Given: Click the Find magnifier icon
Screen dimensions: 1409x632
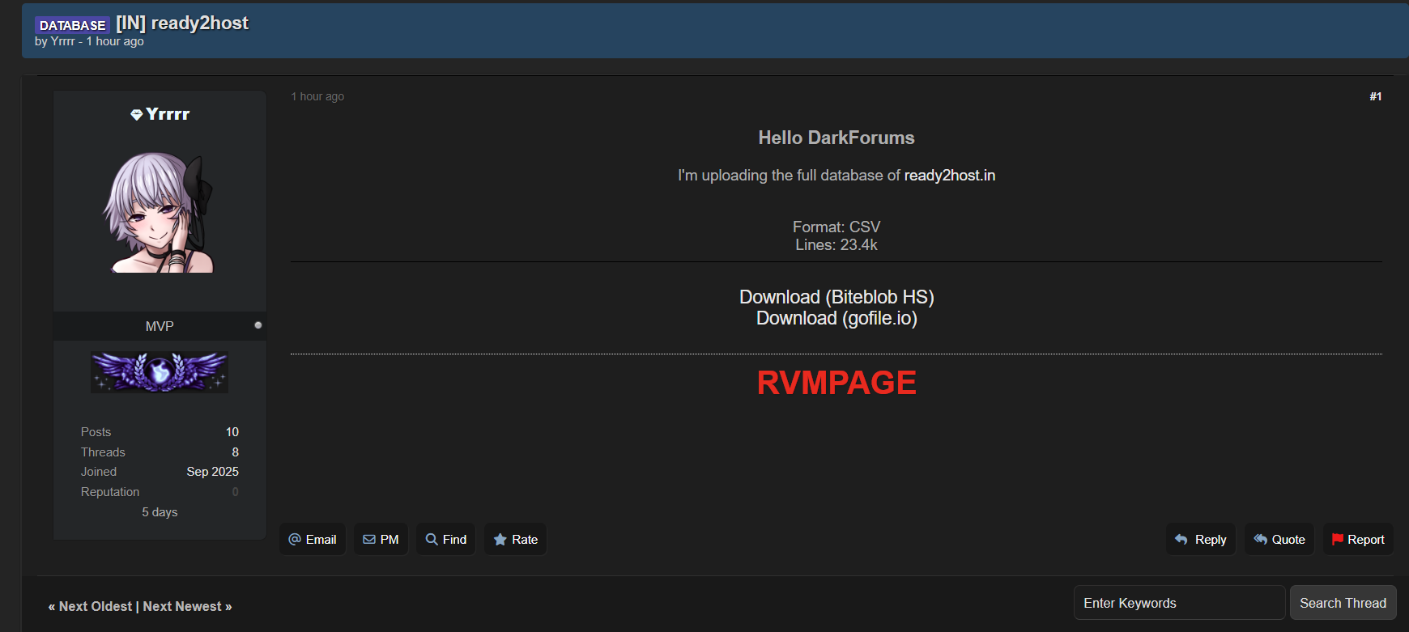Looking at the screenshot, I should (x=432, y=539).
